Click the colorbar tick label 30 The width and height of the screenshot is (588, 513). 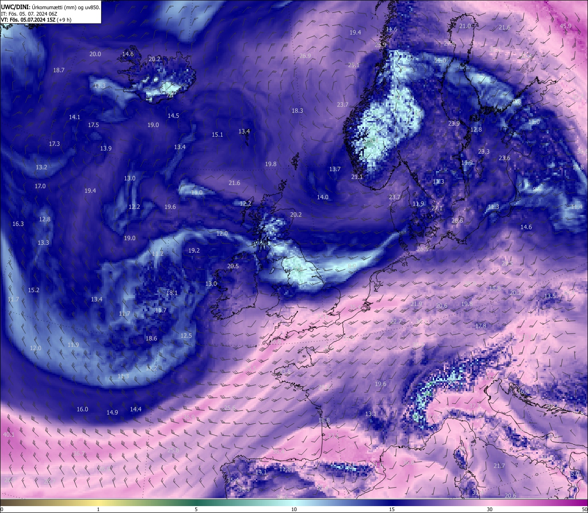coord(490,510)
